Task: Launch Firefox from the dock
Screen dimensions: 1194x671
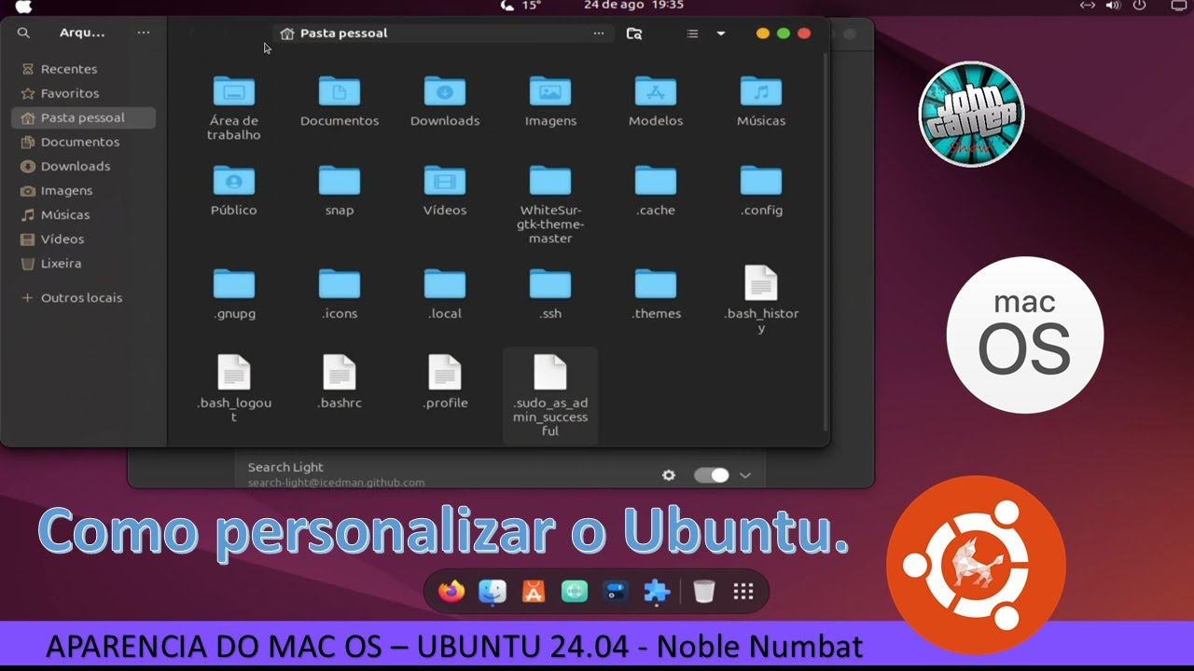Action: coord(451,591)
